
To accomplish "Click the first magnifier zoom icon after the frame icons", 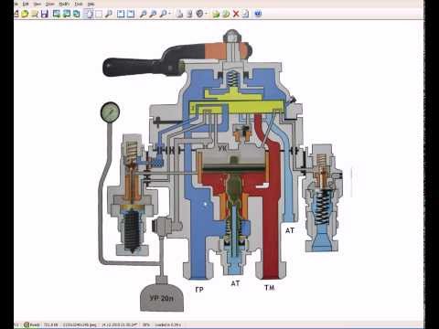I will 143,14.
